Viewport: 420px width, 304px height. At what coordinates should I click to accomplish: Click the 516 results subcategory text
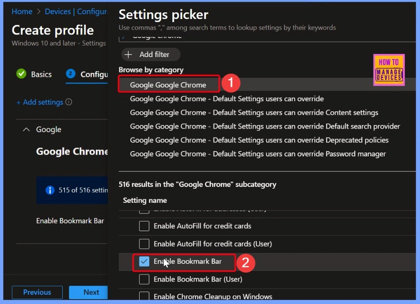click(x=197, y=184)
